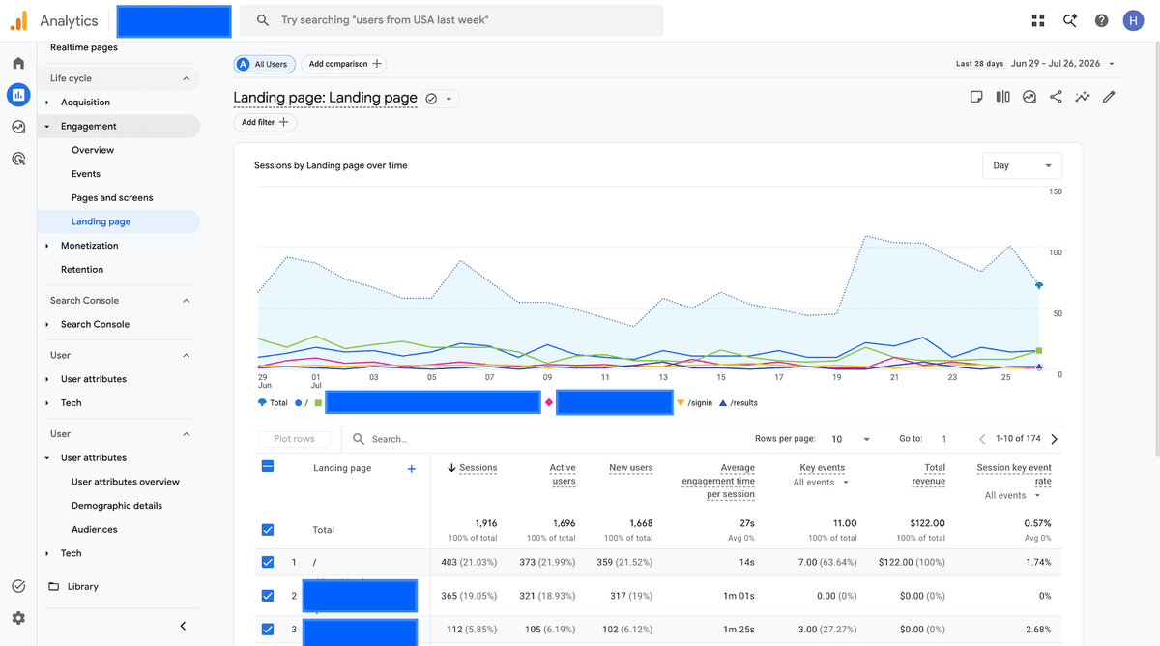Open Pages and screens report
Image resolution: width=1160 pixels, height=646 pixels.
[112, 198]
